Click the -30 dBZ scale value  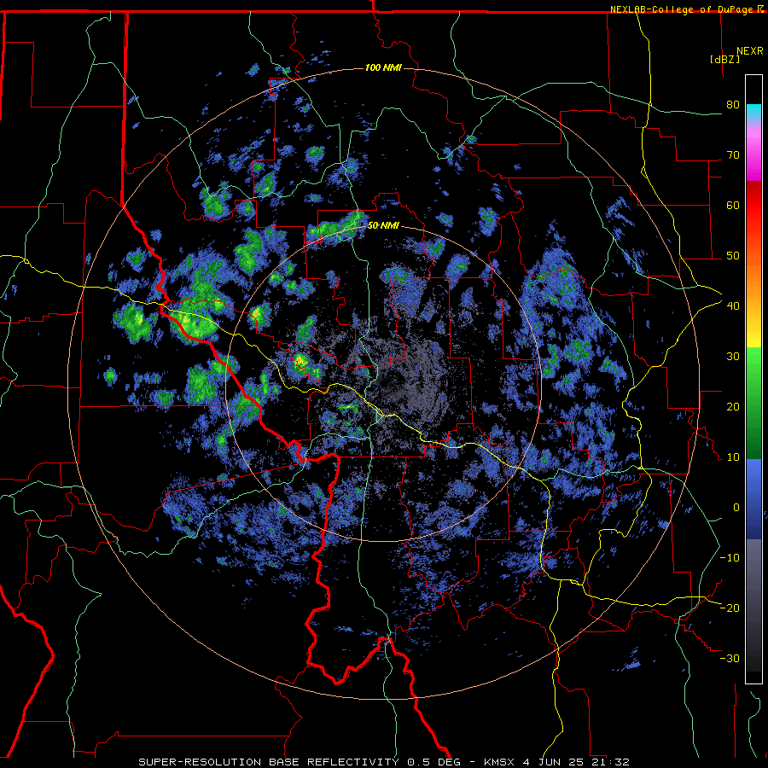point(730,658)
